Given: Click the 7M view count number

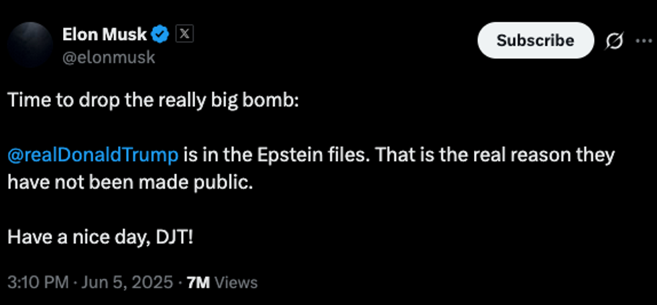Looking at the screenshot, I should pyautogui.click(x=198, y=282).
